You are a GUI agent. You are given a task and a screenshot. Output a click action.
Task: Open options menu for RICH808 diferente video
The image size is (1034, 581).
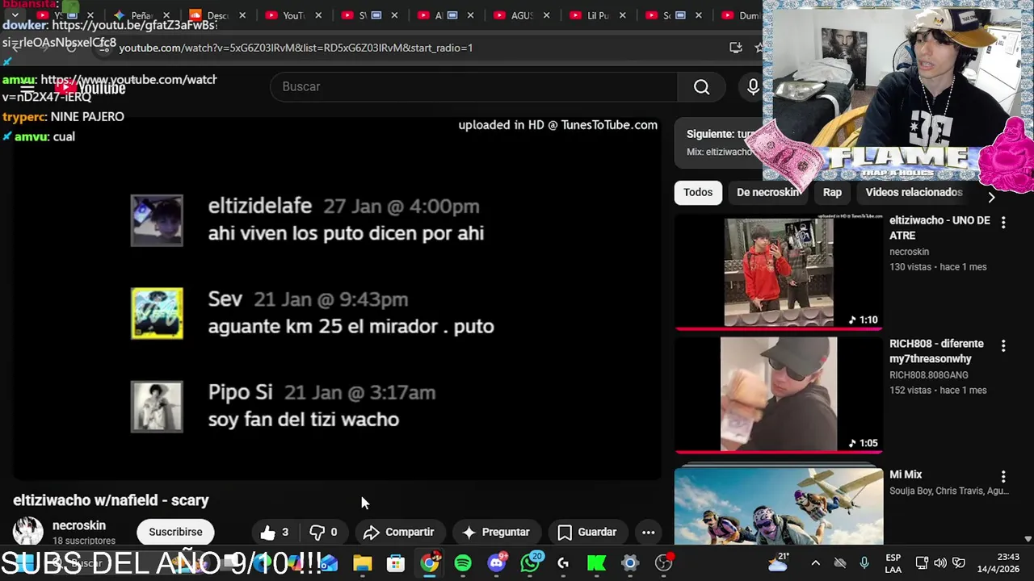click(1003, 345)
